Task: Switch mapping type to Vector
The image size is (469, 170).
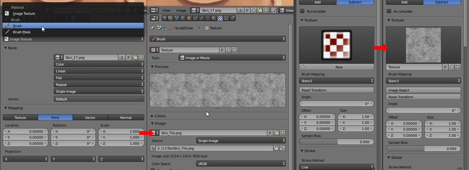Action: coord(90,117)
